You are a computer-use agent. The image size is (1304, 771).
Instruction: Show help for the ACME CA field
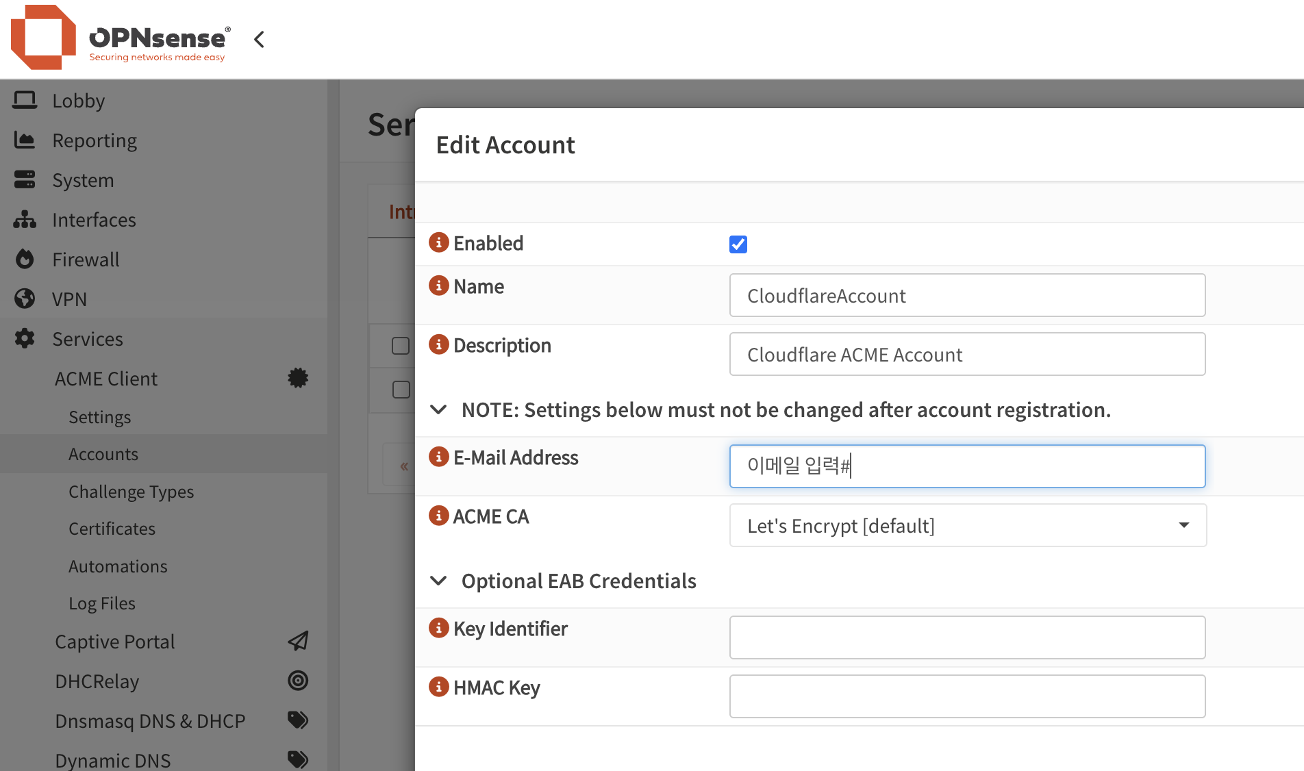(x=438, y=516)
